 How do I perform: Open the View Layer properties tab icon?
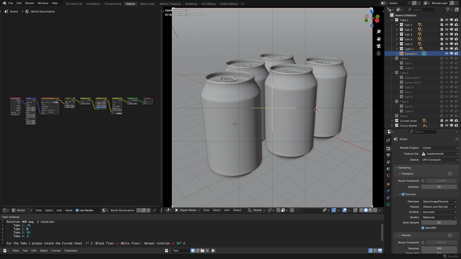coord(388,162)
